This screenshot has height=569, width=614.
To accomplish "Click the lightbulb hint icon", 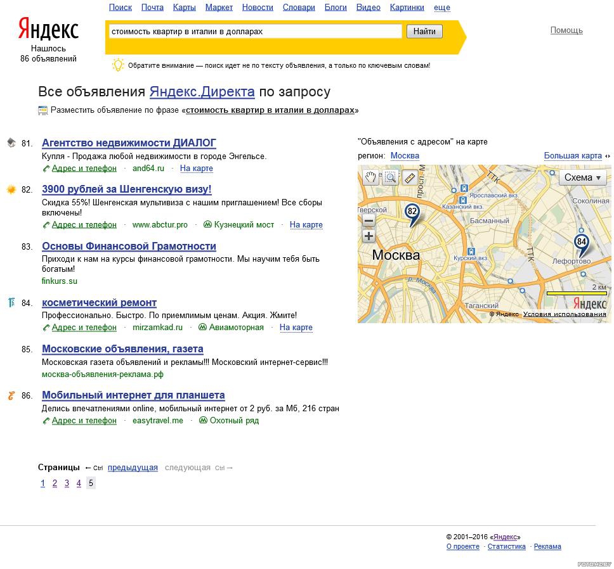I will point(118,65).
